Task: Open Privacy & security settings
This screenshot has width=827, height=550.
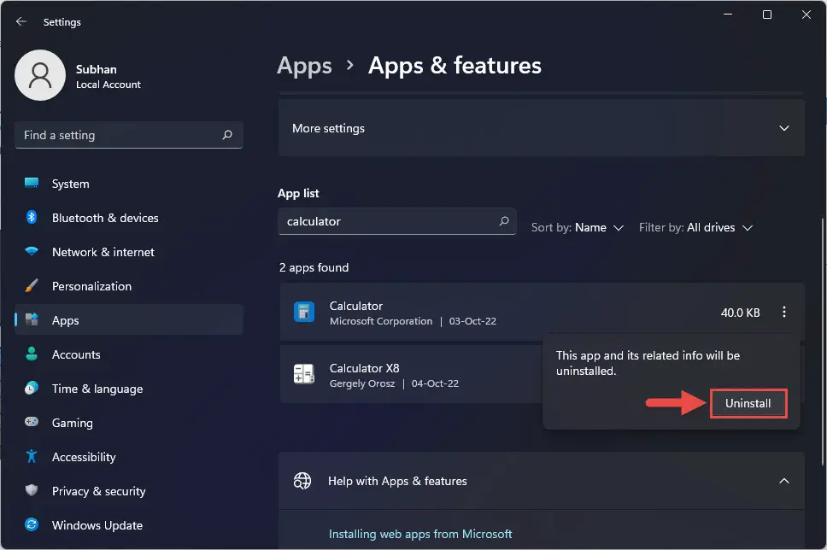Action: click(x=98, y=491)
